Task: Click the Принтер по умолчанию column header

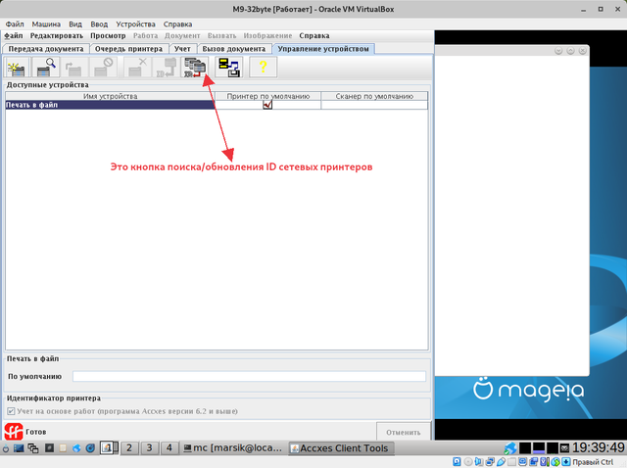Action: [267, 96]
